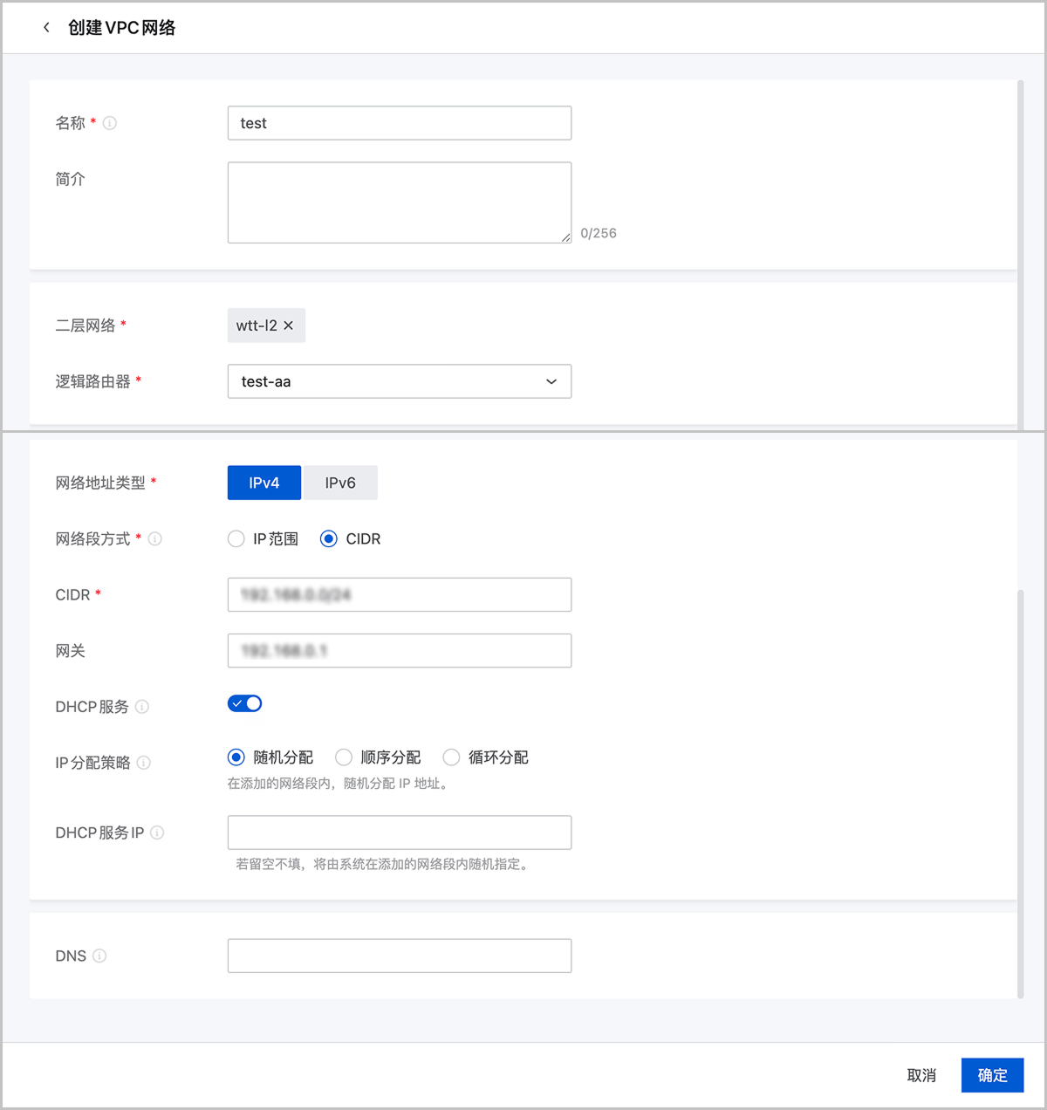Focus the 网关 gateway input field
This screenshot has height=1110, width=1047.
coord(399,651)
